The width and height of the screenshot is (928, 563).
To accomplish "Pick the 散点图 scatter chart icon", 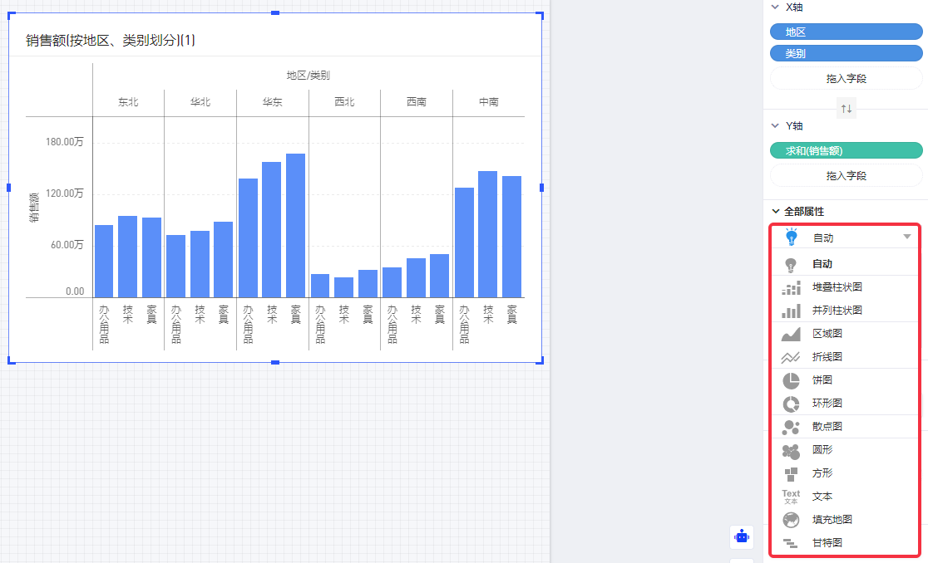I will pos(791,427).
